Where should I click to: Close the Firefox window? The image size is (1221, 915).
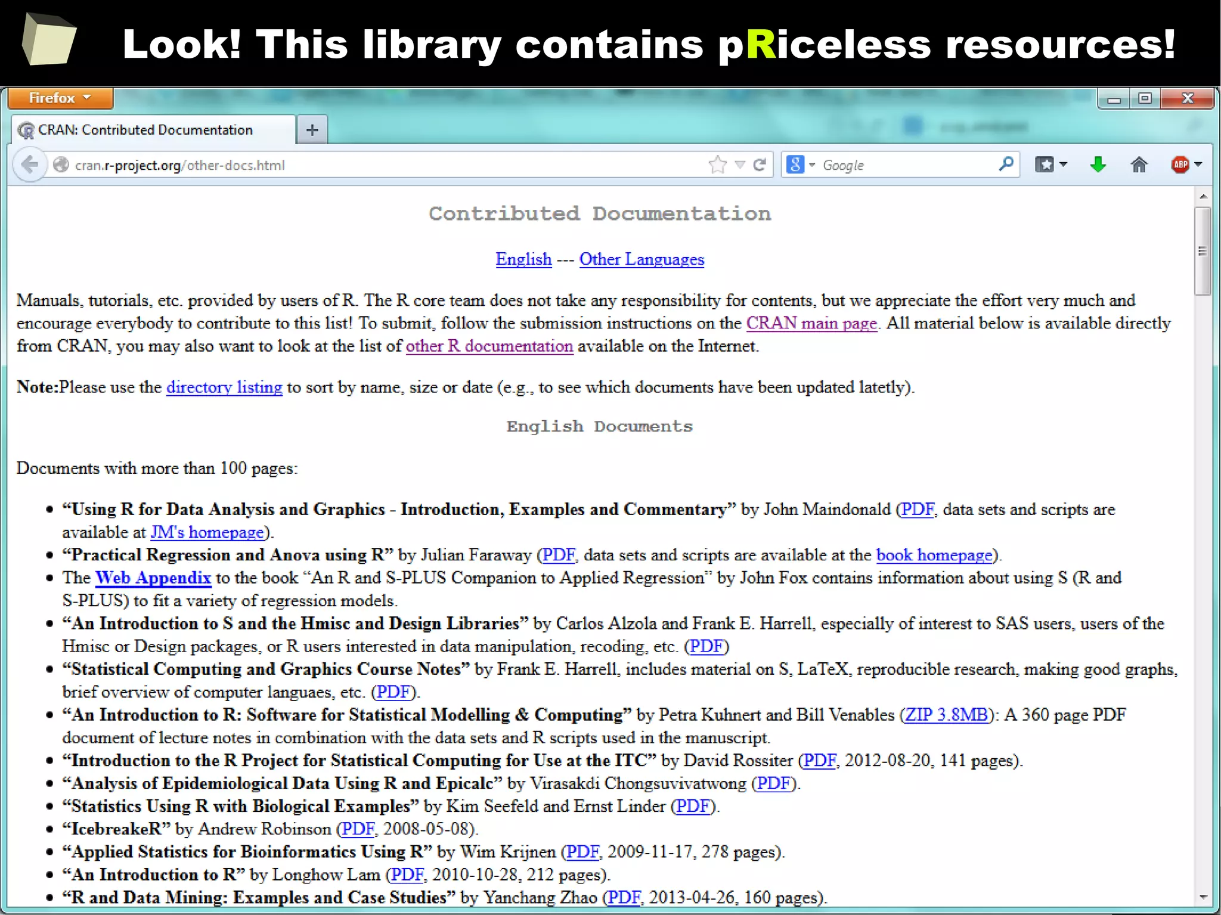point(1187,98)
